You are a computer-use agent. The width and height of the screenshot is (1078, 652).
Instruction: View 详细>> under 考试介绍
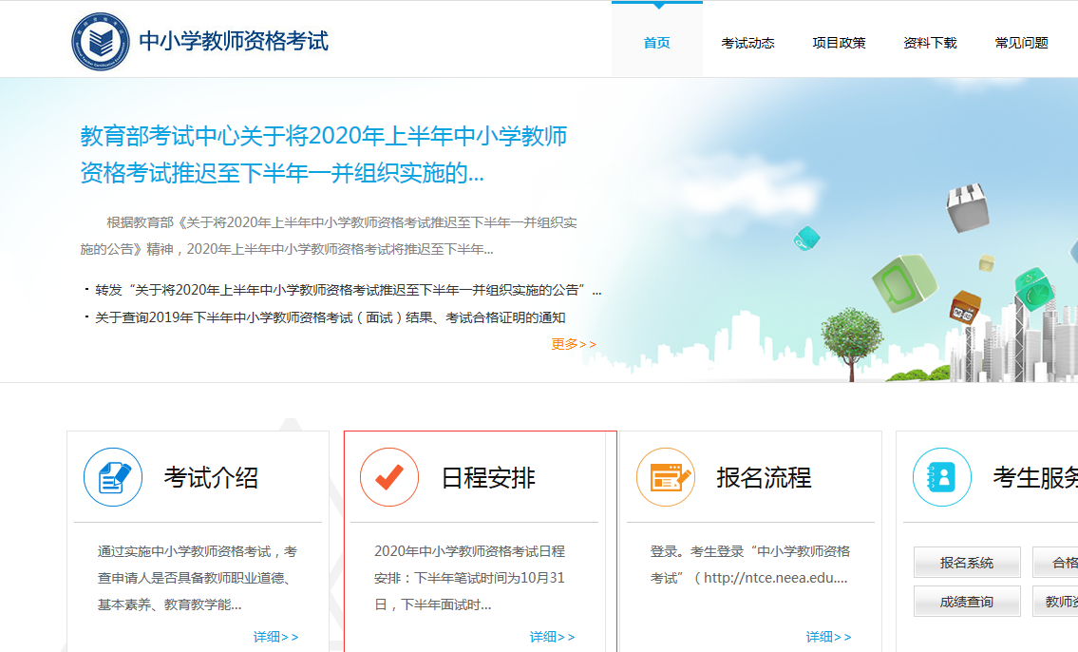275,637
